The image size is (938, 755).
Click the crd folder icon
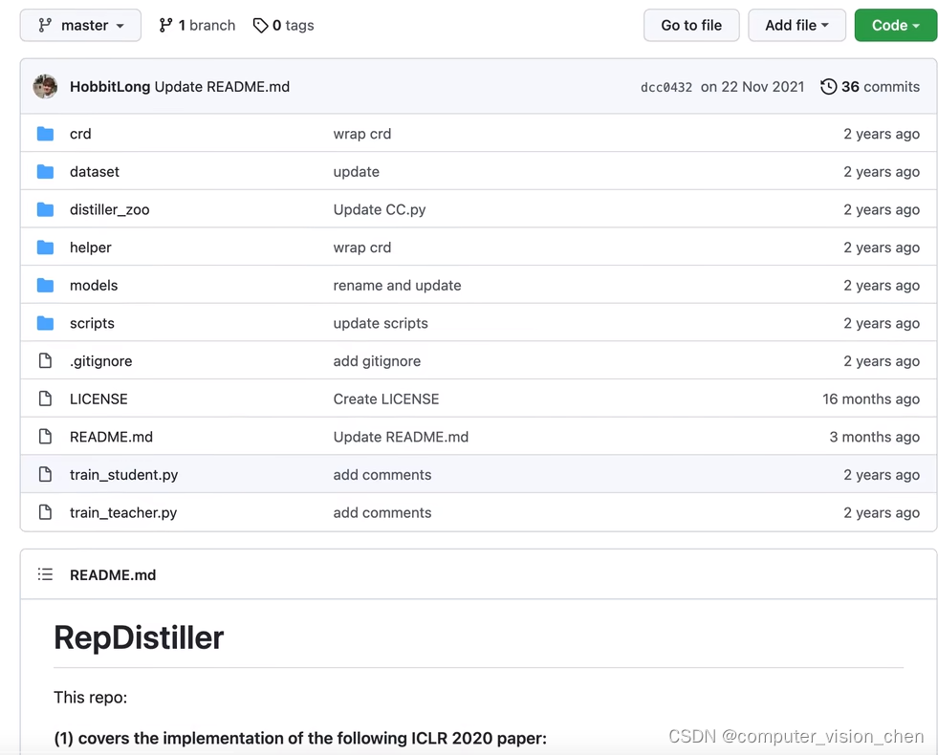46,133
